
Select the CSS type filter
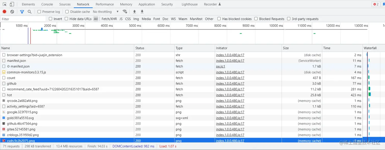(x=128, y=19)
